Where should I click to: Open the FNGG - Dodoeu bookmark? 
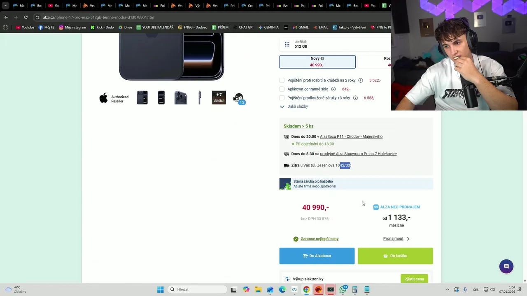pyautogui.click(x=193, y=28)
